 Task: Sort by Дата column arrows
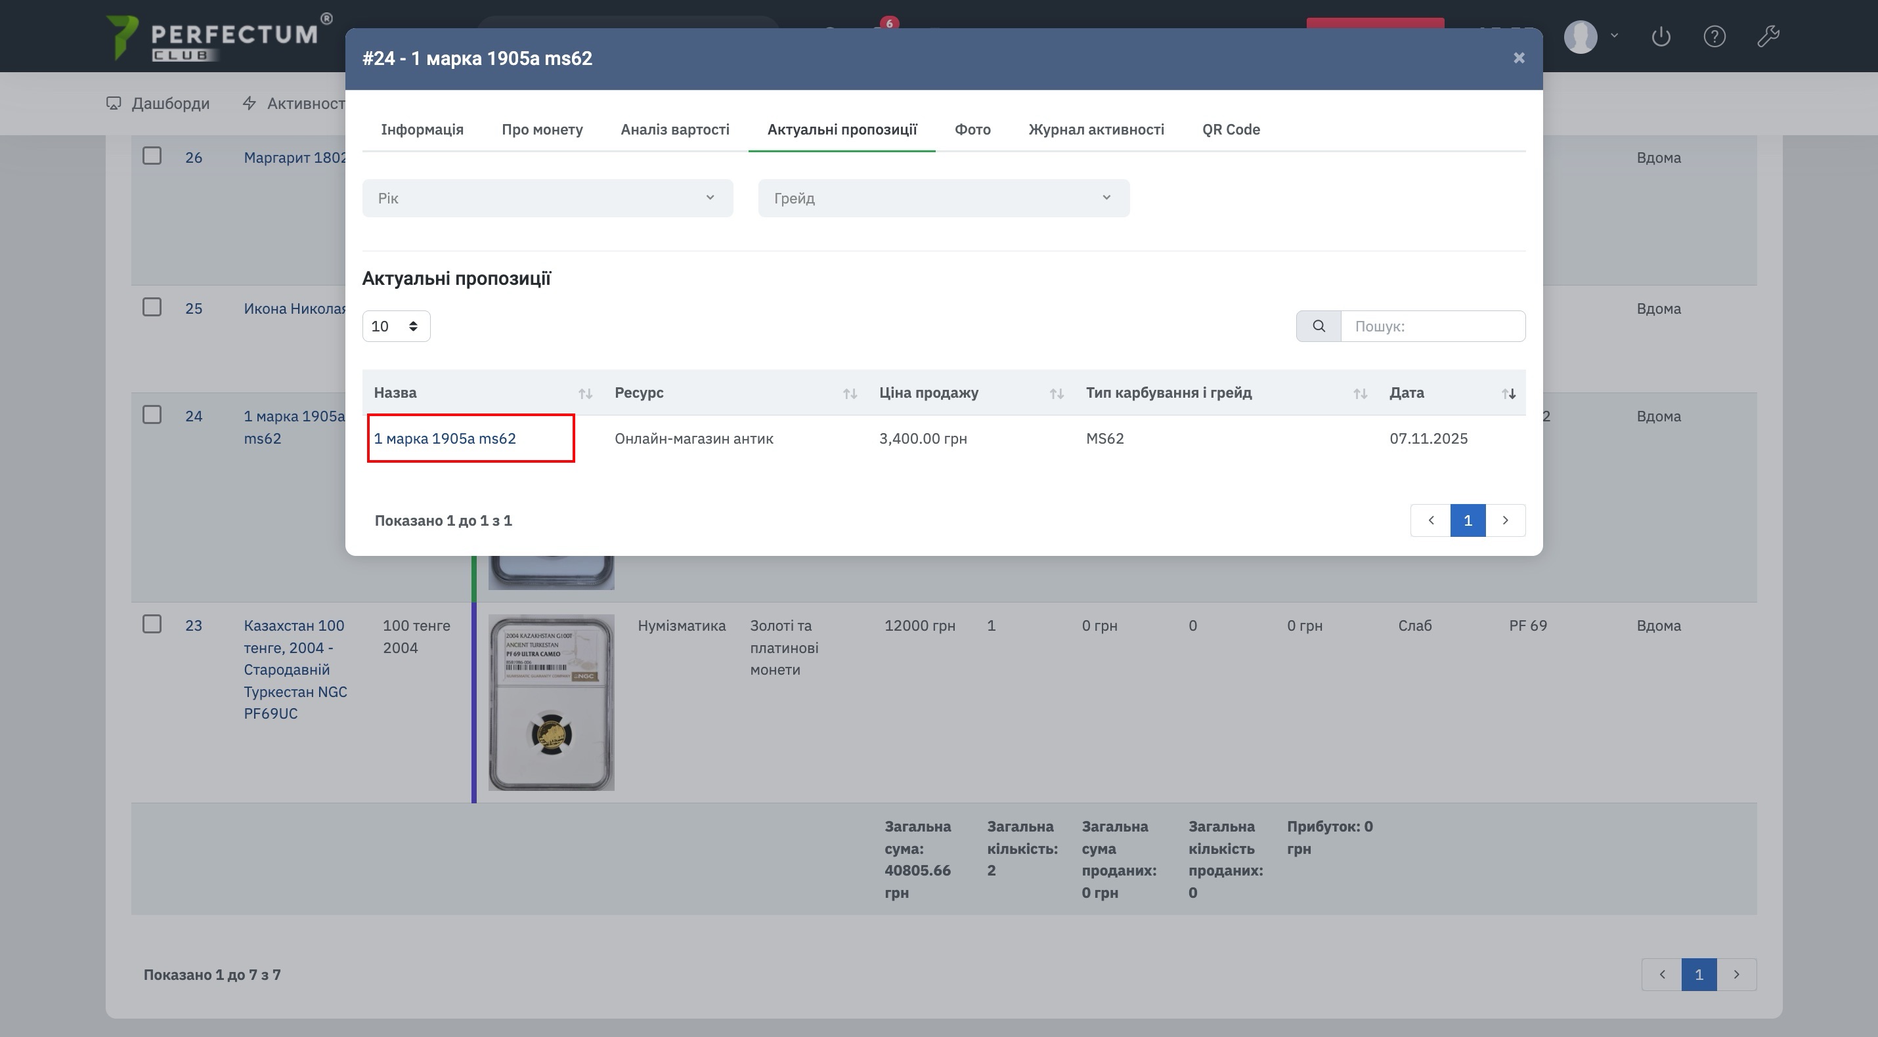(1508, 394)
